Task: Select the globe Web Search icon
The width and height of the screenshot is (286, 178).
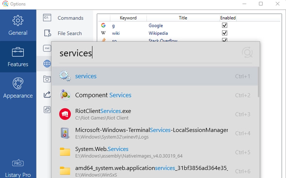Action: 47,64
